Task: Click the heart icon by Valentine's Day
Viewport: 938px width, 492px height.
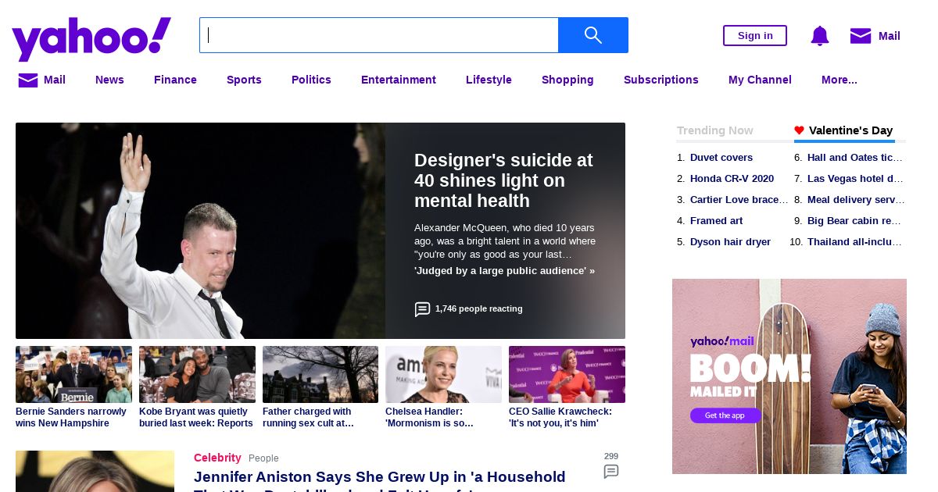Action: coord(799,130)
